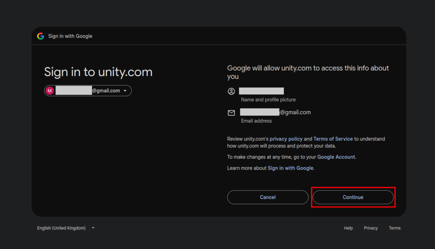435x249 pixels.
Task: Click the 'Email address' label
Action: [256, 121]
